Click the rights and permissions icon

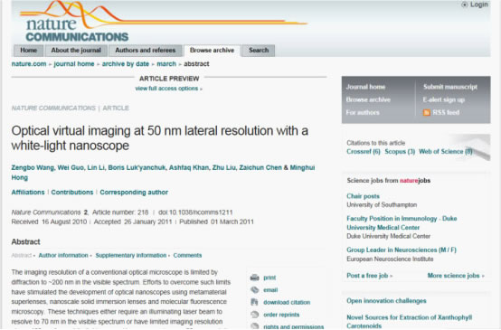tap(255, 326)
